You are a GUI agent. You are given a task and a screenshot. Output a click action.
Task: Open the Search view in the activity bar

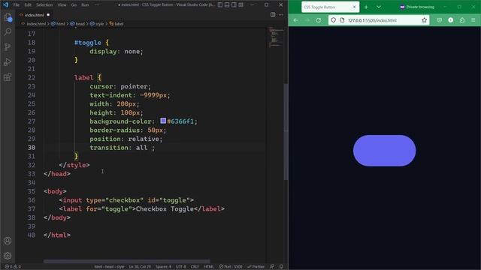(8, 31)
